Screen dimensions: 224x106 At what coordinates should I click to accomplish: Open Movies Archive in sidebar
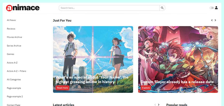14,37
